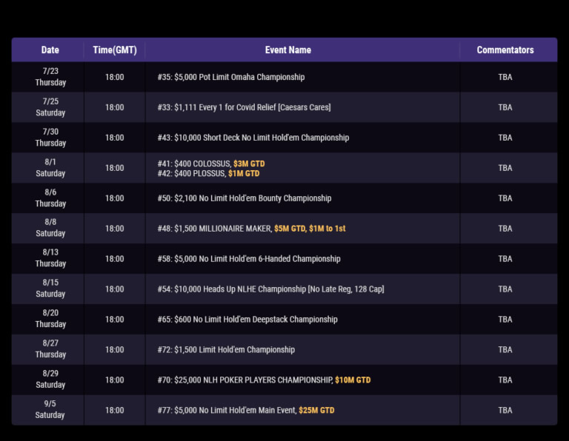Click the 7/23 Thursday date cell
The image size is (569, 441).
click(50, 77)
